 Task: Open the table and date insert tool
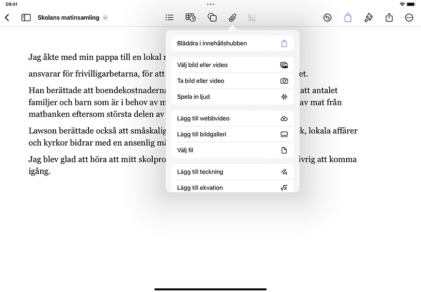(x=190, y=18)
